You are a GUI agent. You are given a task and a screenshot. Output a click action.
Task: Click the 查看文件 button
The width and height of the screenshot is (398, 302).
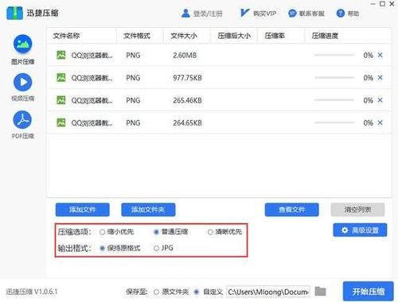[x=292, y=210]
